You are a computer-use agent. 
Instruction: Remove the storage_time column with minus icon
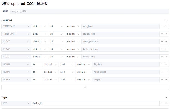coord(162,34)
